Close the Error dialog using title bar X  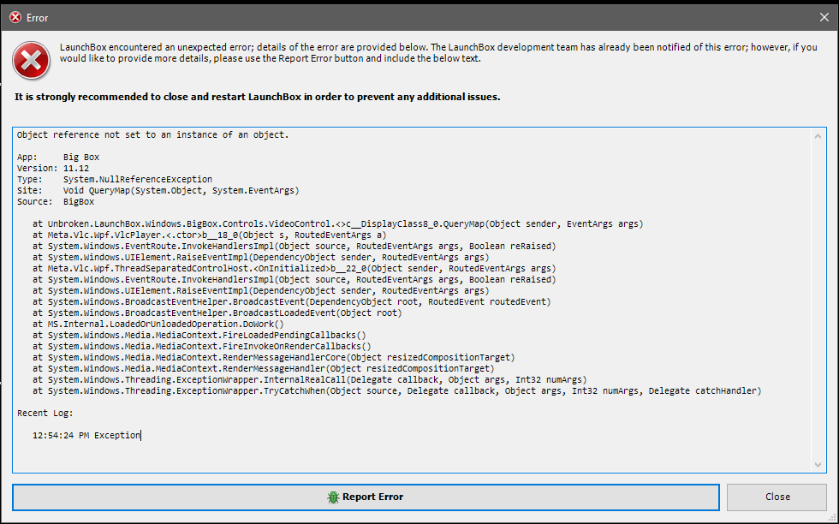(824, 18)
